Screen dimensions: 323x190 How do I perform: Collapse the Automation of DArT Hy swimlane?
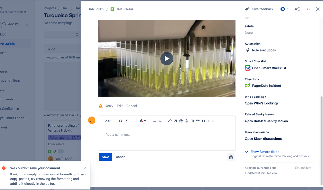coord(45,115)
